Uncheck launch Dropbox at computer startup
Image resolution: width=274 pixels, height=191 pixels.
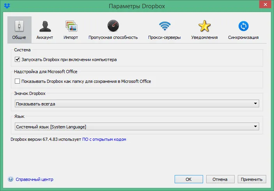tap(17, 60)
